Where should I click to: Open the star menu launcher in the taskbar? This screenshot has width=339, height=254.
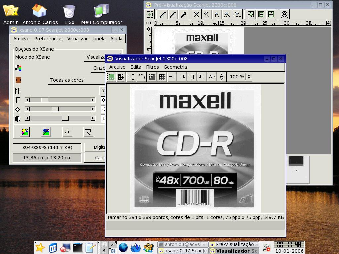40,248
